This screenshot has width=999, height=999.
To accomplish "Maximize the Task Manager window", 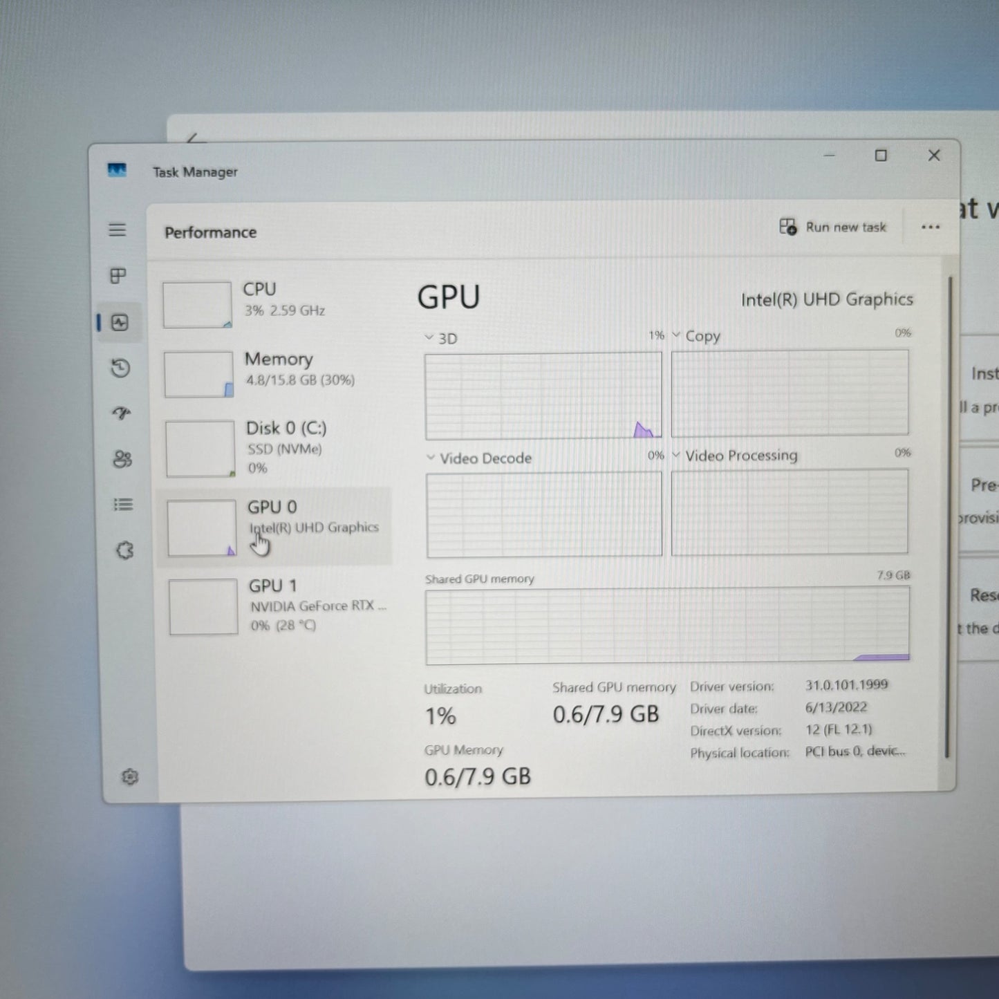I will click(881, 156).
